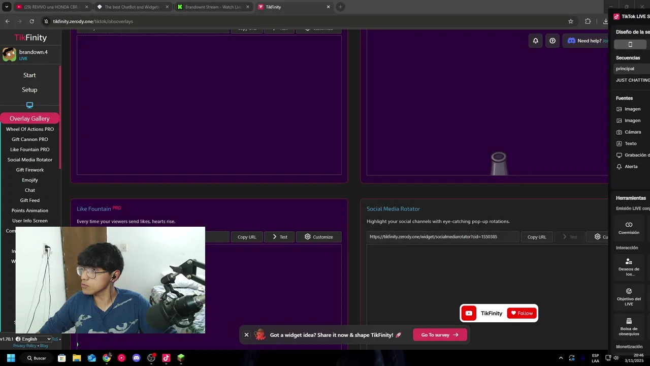Bookmark this page with the star
This screenshot has height=366, width=650.
(x=571, y=21)
